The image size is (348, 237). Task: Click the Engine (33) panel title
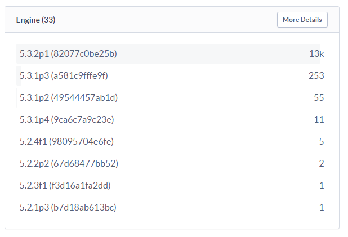(35, 20)
